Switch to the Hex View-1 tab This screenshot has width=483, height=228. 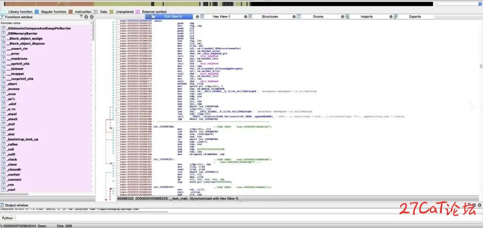222,16
